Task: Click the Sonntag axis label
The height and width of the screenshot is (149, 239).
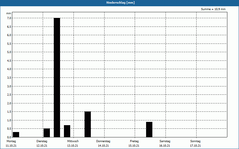Action: coord(195,141)
